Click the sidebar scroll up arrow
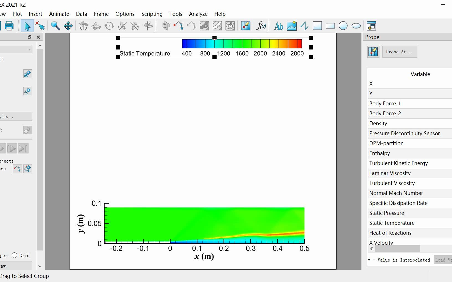Screen dimensions: 452x282 click(x=40, y=46)
